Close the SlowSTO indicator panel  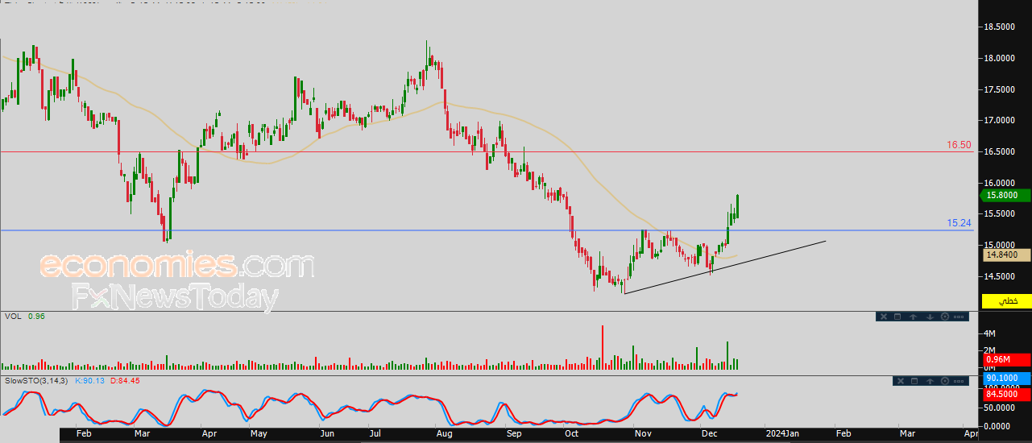[x=901, y=381]
